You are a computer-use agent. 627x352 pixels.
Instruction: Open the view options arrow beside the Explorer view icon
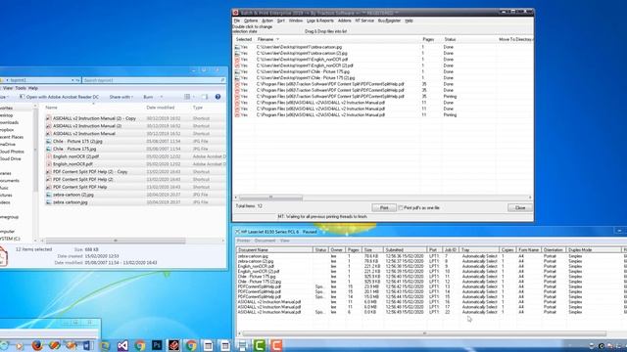coord(194,97)
